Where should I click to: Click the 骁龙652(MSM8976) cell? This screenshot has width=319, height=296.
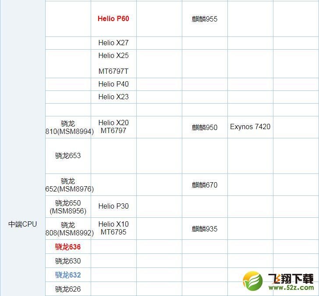68,185
